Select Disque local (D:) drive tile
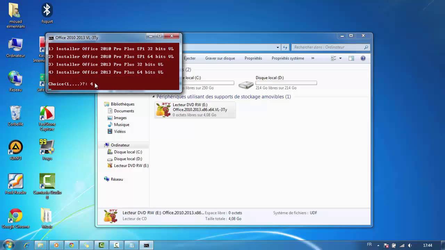 click(x=278, y=83)
